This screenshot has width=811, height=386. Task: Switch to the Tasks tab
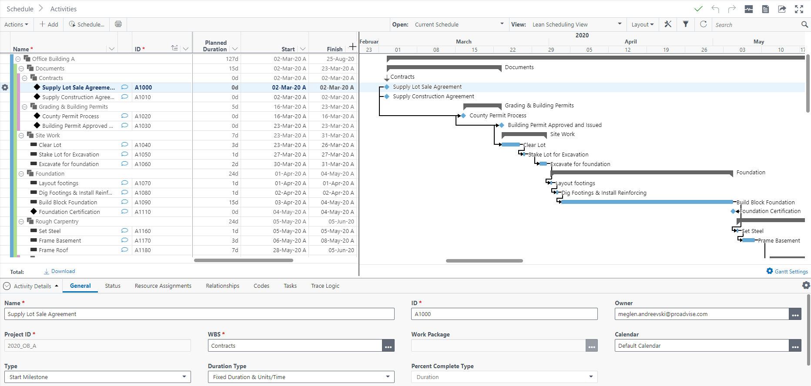[290, 286]
